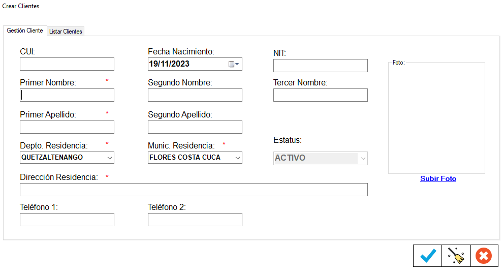504x272 pixels.
Task: Click the NIT text box
Action: pyautogui.click(x=320, y=66)
